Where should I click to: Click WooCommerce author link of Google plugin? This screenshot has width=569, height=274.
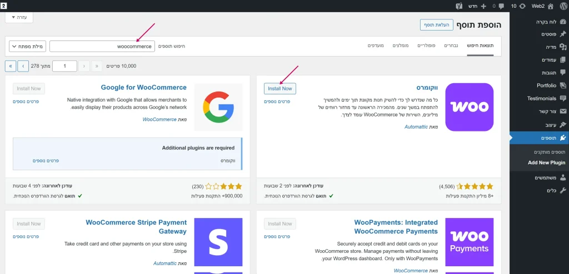tap(159, 119)
